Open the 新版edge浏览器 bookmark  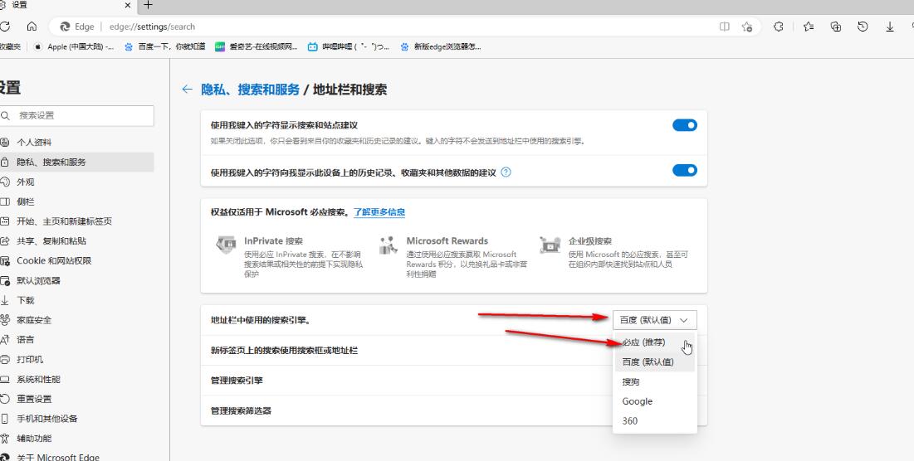pyautogui.click(x=441, y=46)
